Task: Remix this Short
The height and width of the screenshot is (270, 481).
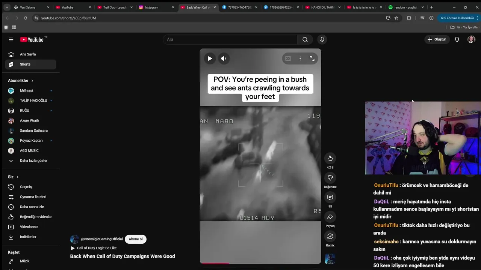Action: 330,236
